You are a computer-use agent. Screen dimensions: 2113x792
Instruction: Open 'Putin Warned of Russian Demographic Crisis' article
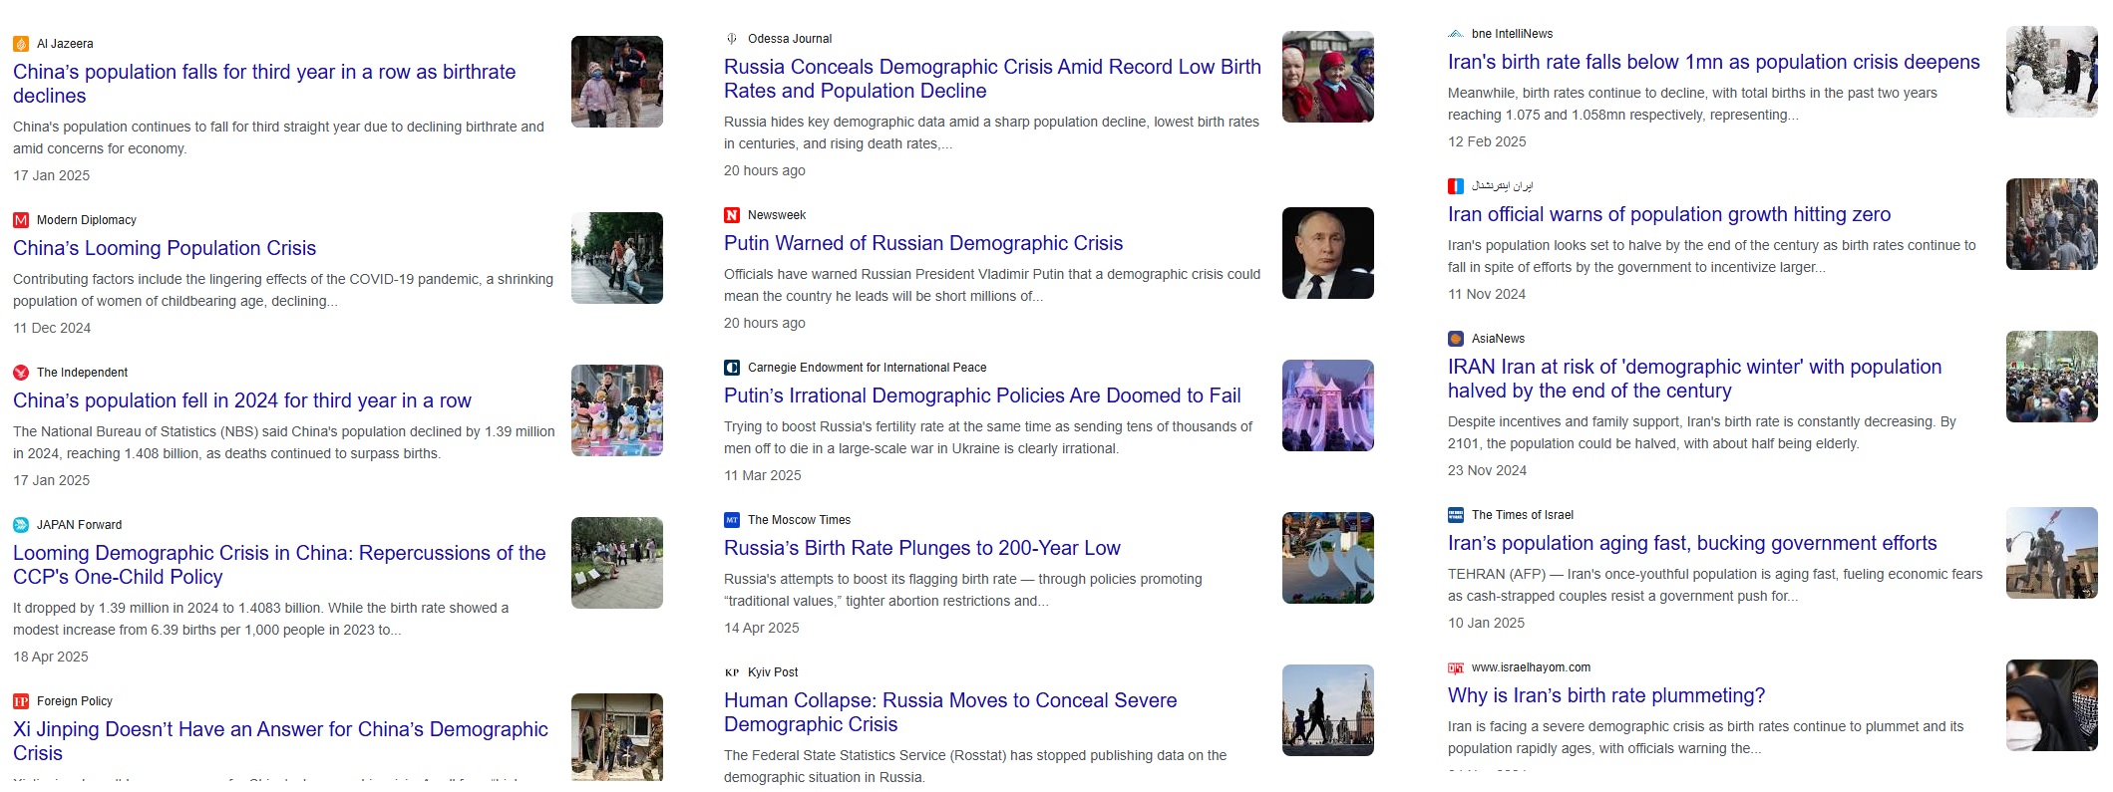point(923,243)
